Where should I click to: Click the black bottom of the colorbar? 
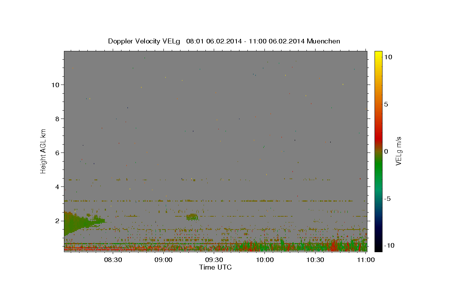(x=378, y=247)
